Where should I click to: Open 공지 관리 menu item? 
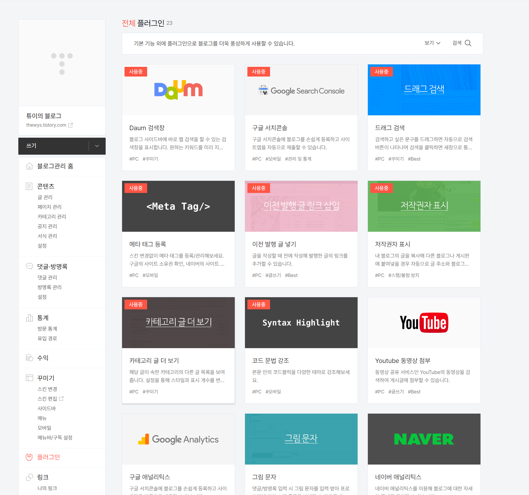pos(47,226)
